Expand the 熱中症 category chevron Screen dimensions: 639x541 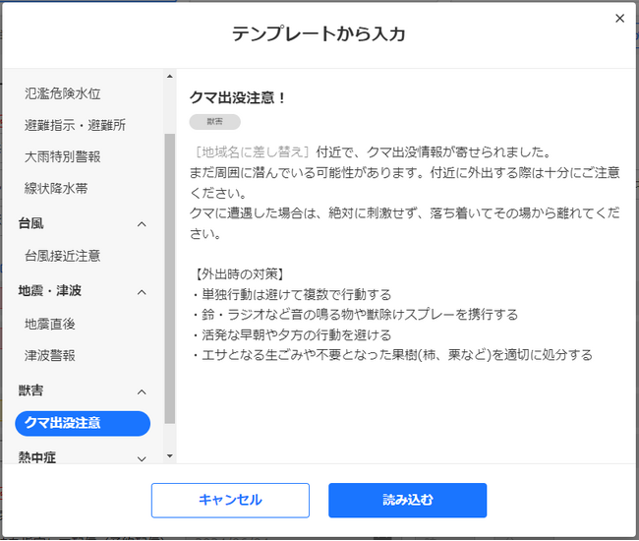click(x=142, y=459)
